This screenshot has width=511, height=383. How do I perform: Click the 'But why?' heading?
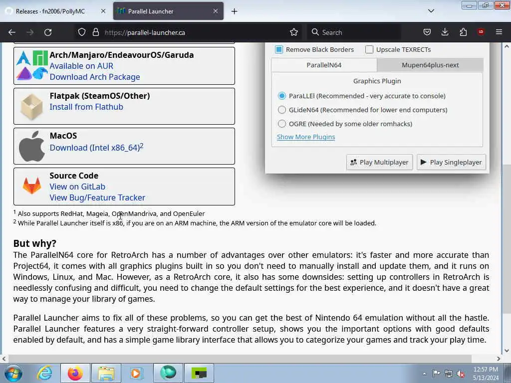pyautogui.click(x=35, y=243)
